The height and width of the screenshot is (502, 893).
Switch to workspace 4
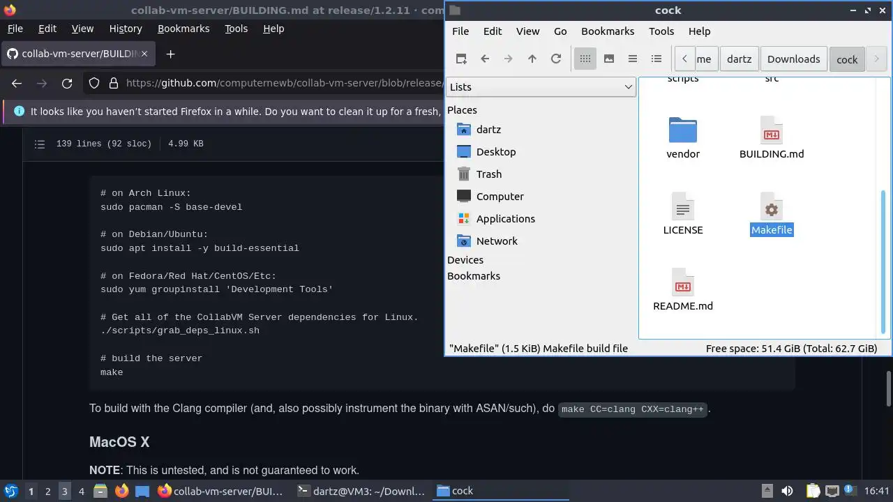(x=81, y=491)
